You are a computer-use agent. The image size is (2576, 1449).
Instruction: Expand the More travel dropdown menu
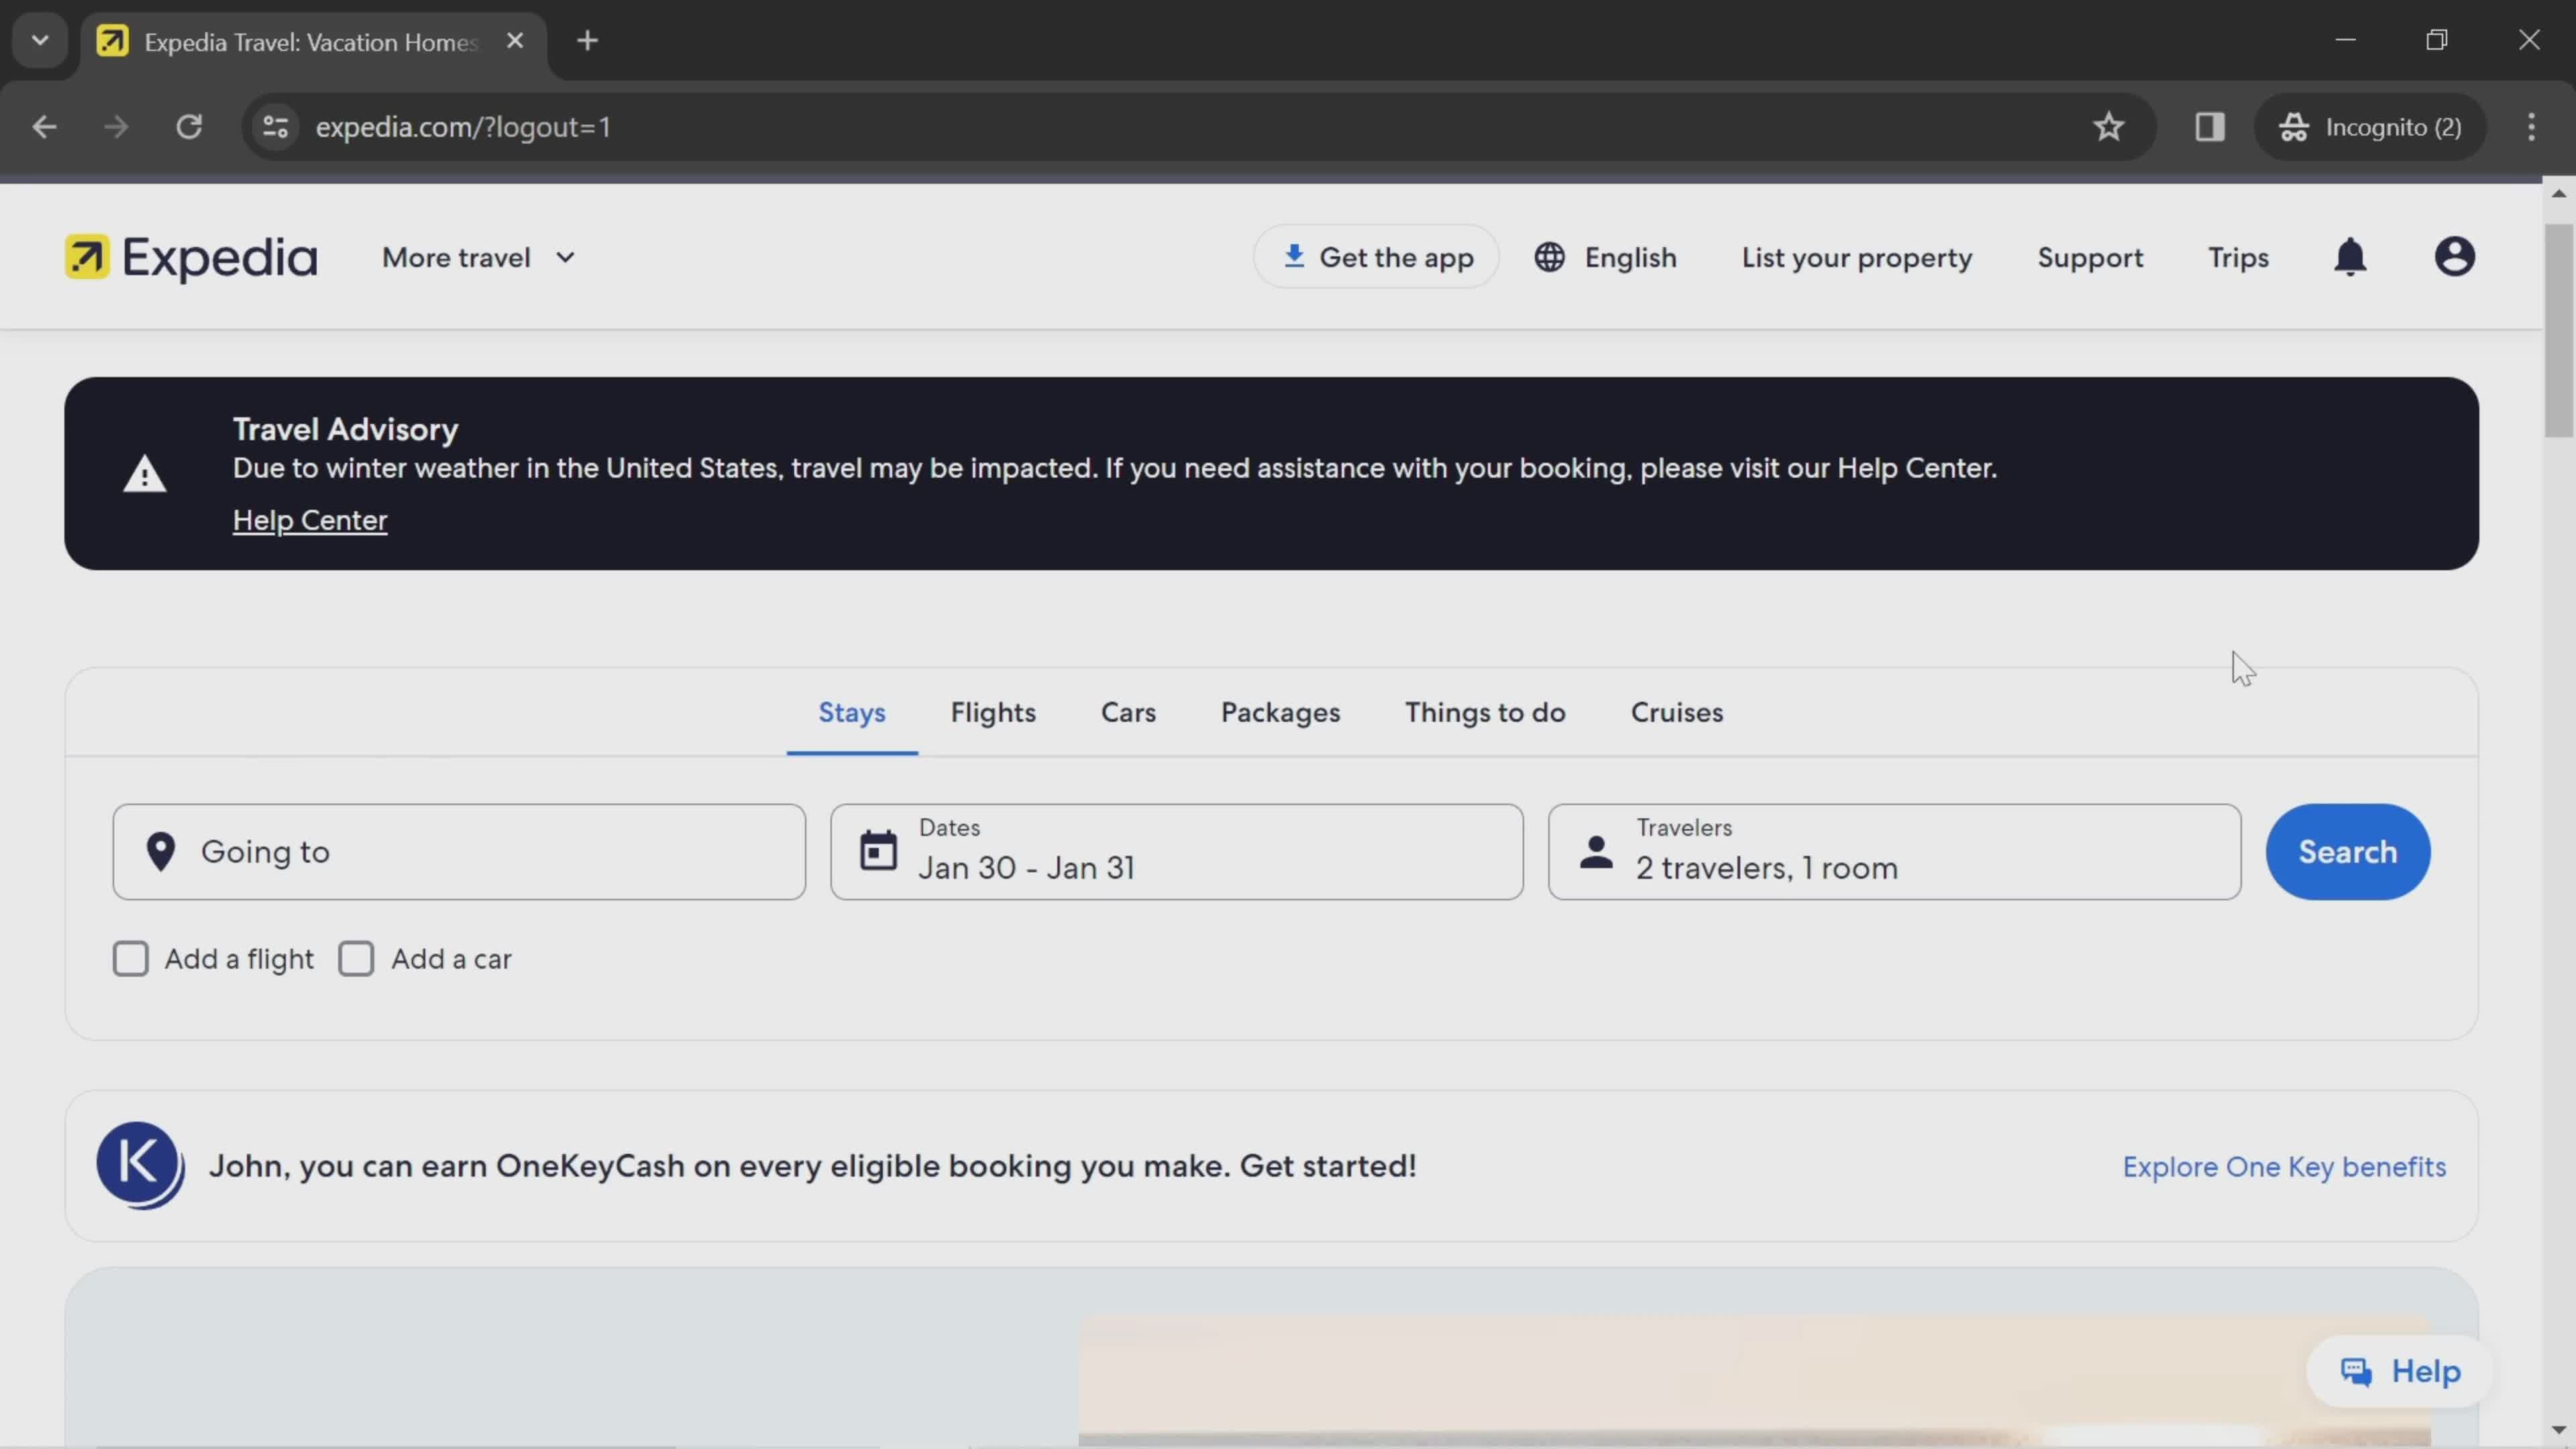pyautogui.click(x=478, y=256)
